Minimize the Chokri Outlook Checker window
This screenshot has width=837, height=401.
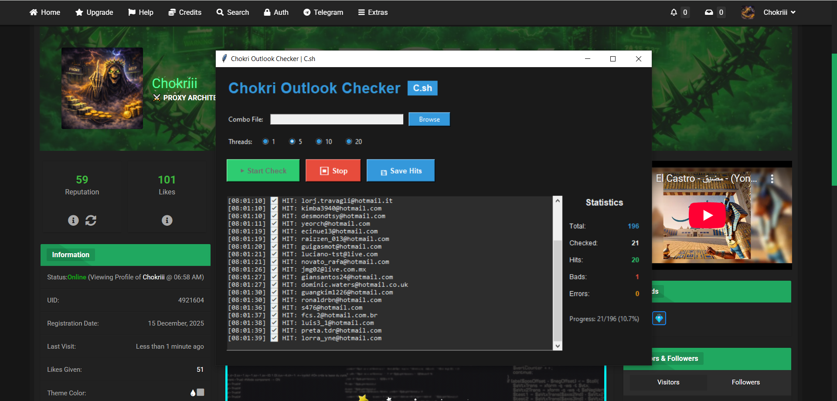(x=588, y=59)
